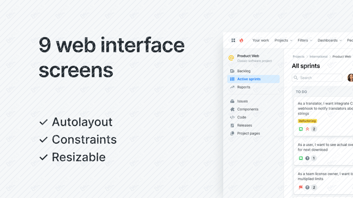Click the sprint Search input field
The width and height of the screenshot is (353, 198).
point(317,78)
